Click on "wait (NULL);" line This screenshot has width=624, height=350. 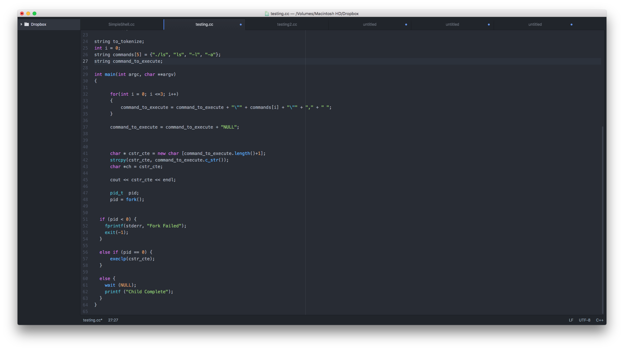121,285
